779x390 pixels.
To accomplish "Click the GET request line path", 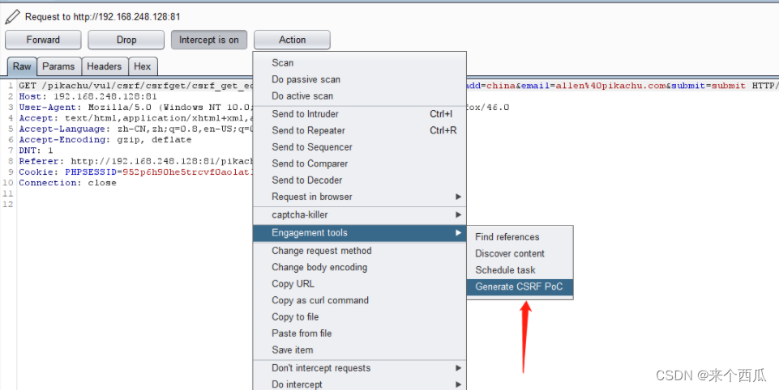I will (148, 86).
